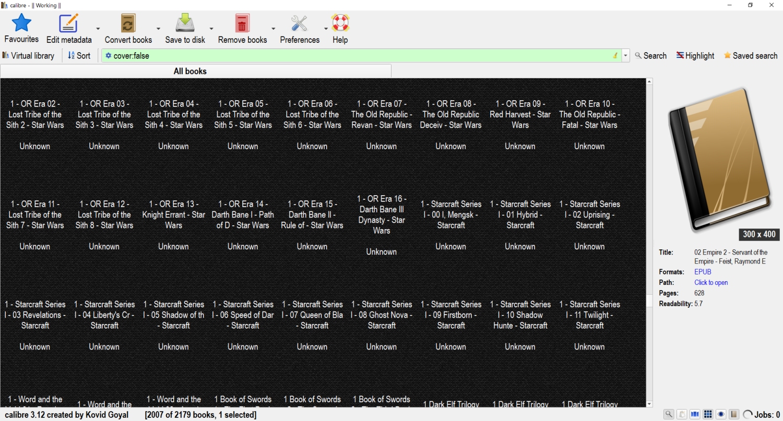Viewport: 783px width, 421px height.
Task: Click the Save to disk icon
Action: (x=185, y=23)
